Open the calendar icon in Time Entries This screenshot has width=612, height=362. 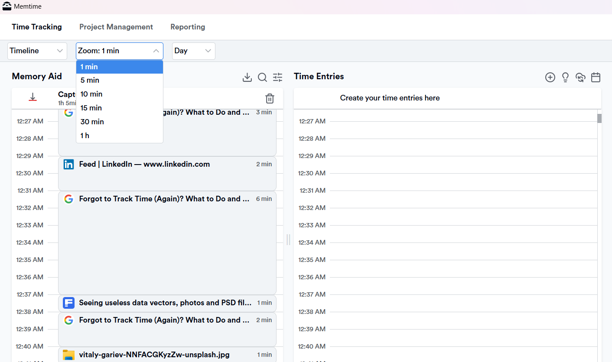coord(596,77)
